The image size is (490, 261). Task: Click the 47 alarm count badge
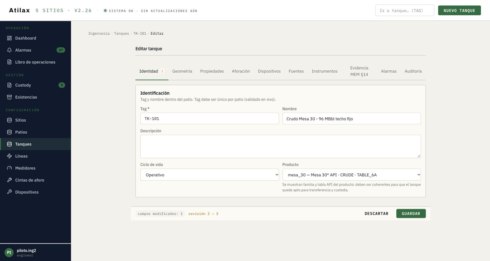pos(61,50)
